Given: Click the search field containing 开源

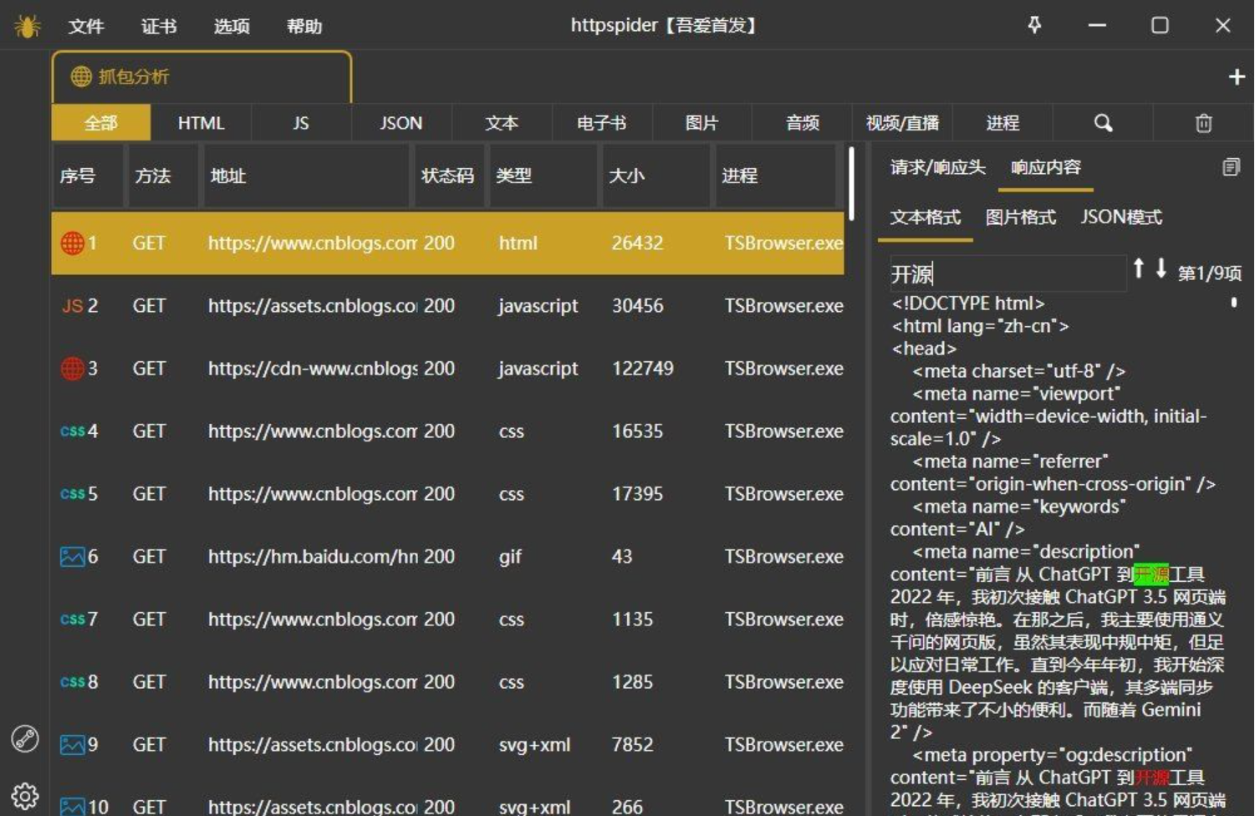Looking at the screenshot, I should pyautogui.click(x=1008, y=273).
